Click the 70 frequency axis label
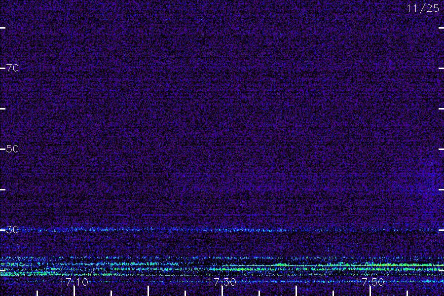Image resolution: width=444 pixels, height=296 pixels. (x=12, y=68)
